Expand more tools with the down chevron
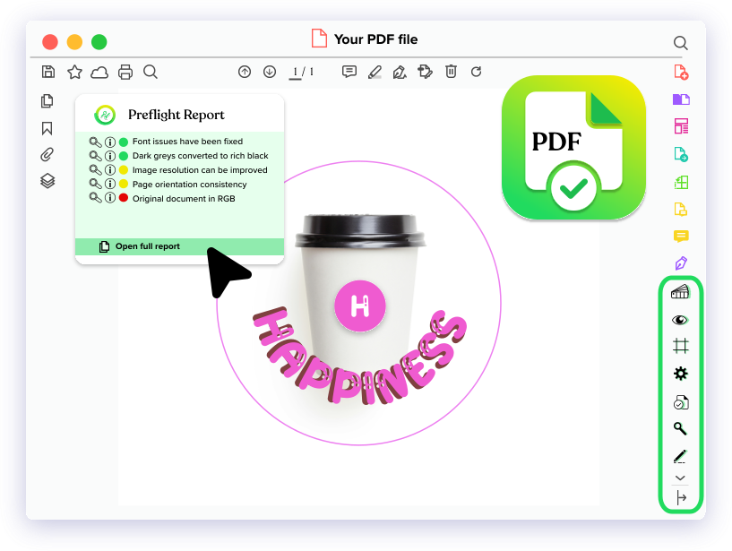 pos(680,478)
